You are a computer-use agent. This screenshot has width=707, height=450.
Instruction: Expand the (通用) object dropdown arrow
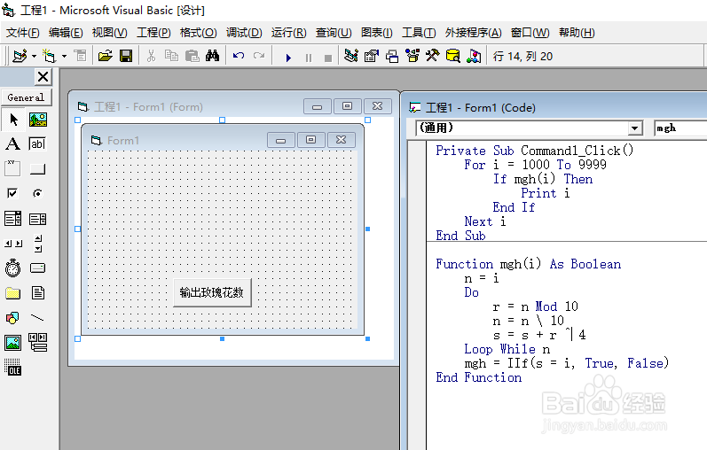click(635, 128)
